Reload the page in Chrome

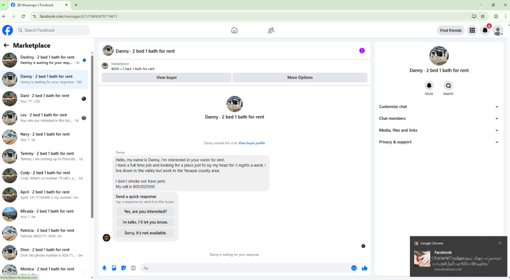[23, 16]
